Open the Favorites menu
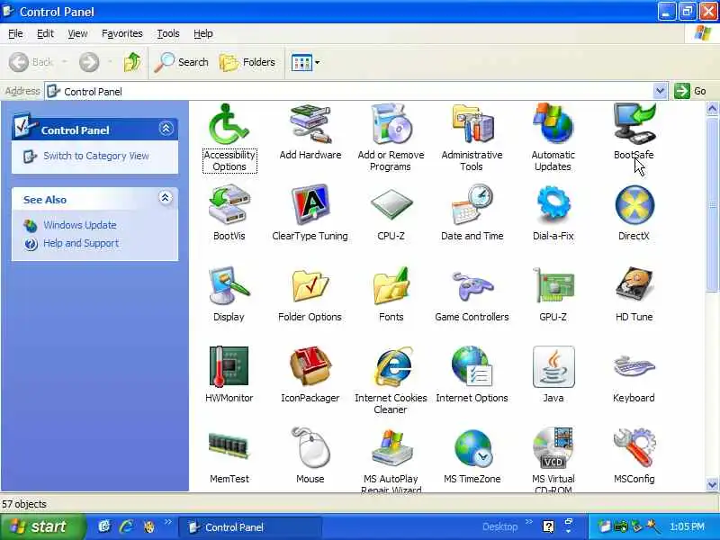This screenshot has width=720, height=540. point(122,33)
